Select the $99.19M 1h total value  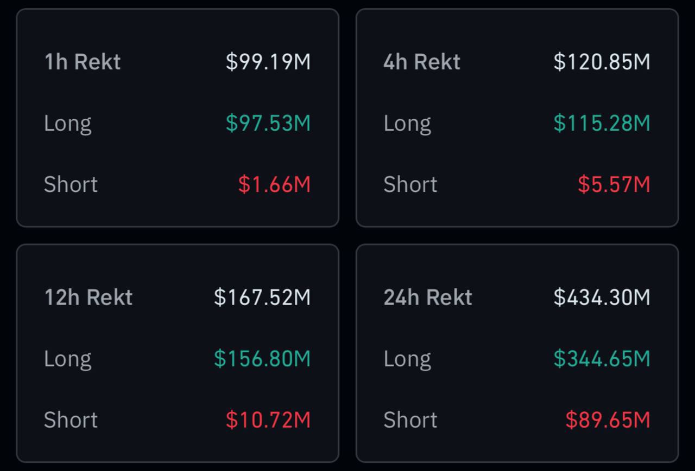point(268,62)
